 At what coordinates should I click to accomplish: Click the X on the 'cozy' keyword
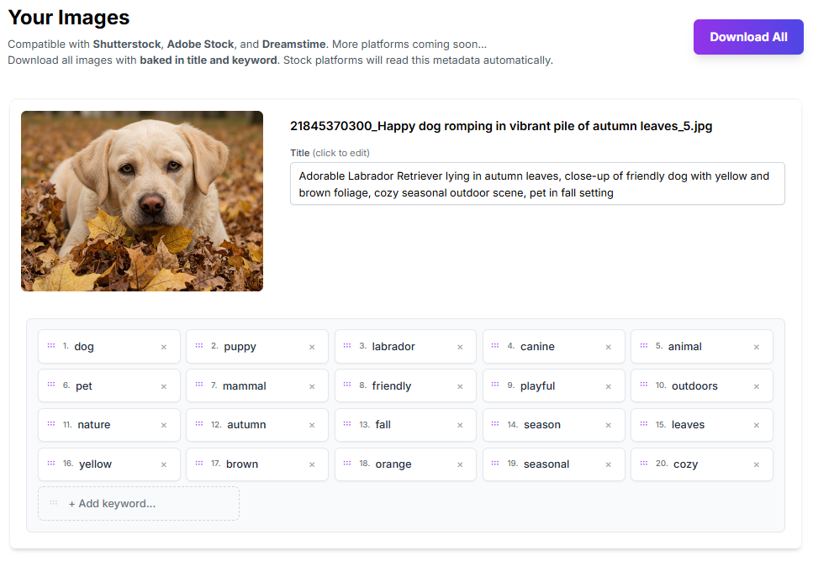757,464
